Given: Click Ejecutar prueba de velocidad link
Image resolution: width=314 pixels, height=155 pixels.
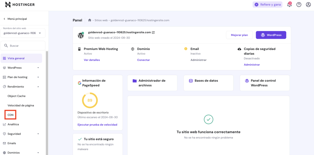Looking at the screenshot, I should (97, 125).
